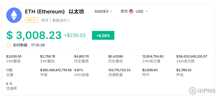Viewport: 218px width, 98px height.
Task: Click the 昨开 value $2,656.84
Action: [150, 70]
